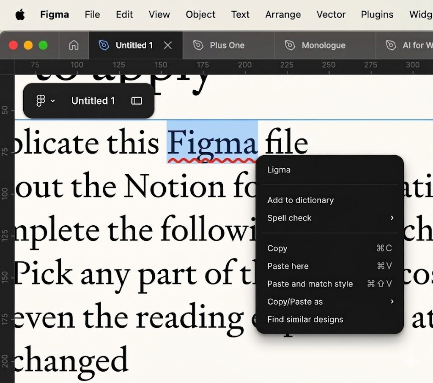Choose Paste and match style

click(x=329, y=284)
